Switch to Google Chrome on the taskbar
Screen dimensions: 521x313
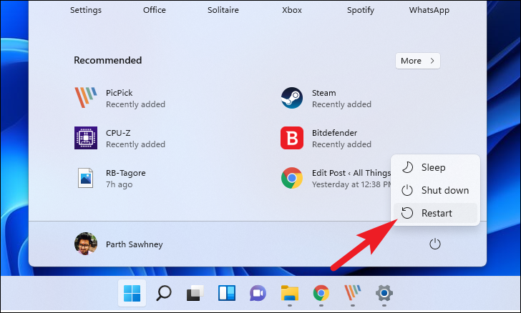pos(321,293)
